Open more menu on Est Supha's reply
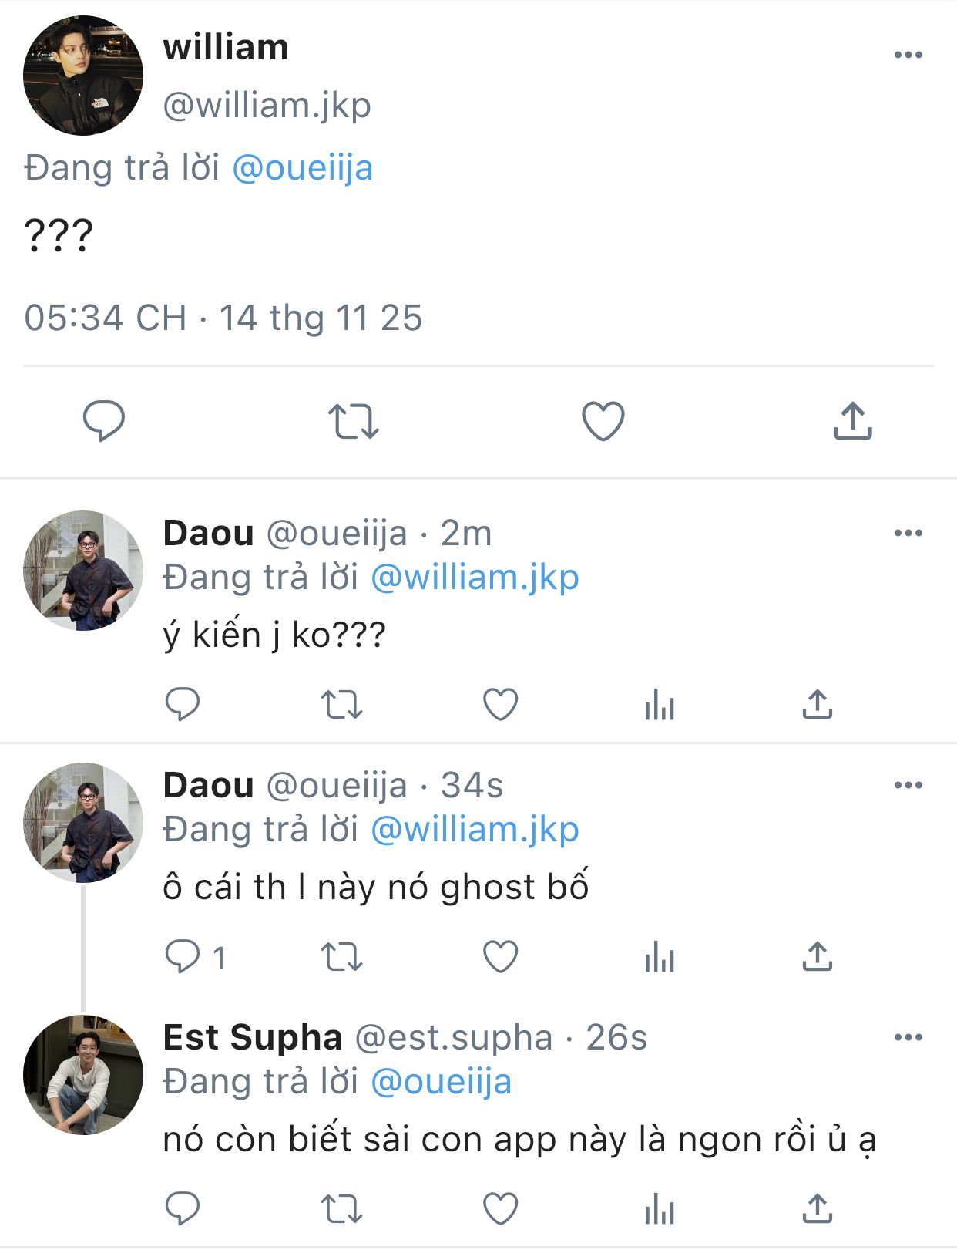The width and height of the screenshot is (957, 1250). pyautogui.click(x=908, y=1037)
